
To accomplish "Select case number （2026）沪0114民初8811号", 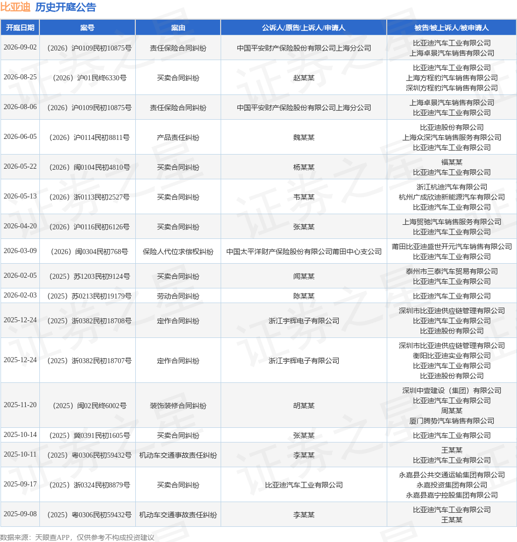I will pyautogui.click(x=89, y=137).
